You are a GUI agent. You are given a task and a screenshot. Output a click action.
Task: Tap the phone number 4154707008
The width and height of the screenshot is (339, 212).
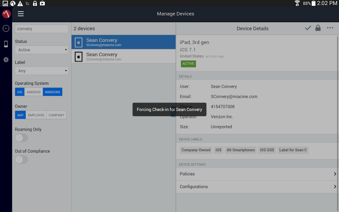[x=222, y=107]
